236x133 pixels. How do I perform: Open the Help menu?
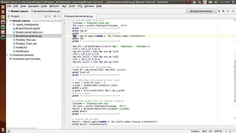99,6
